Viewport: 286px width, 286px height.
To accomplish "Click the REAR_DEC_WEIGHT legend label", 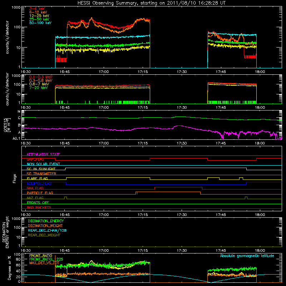I will click(x=44, y=235).
